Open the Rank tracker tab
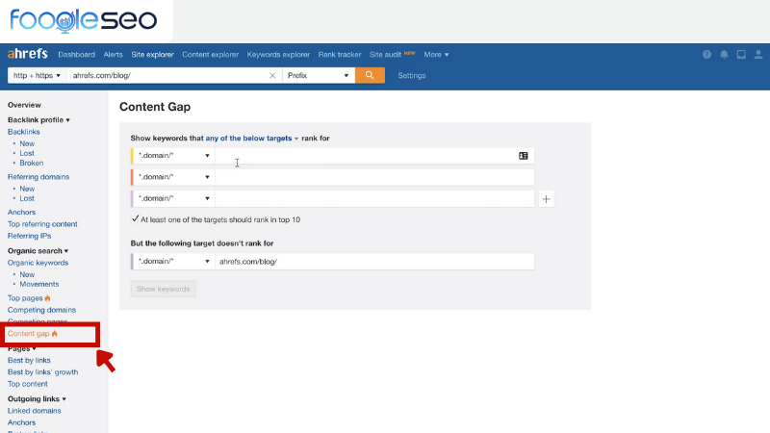The height and width of the screenshot is (433, 770). point(341,55)
